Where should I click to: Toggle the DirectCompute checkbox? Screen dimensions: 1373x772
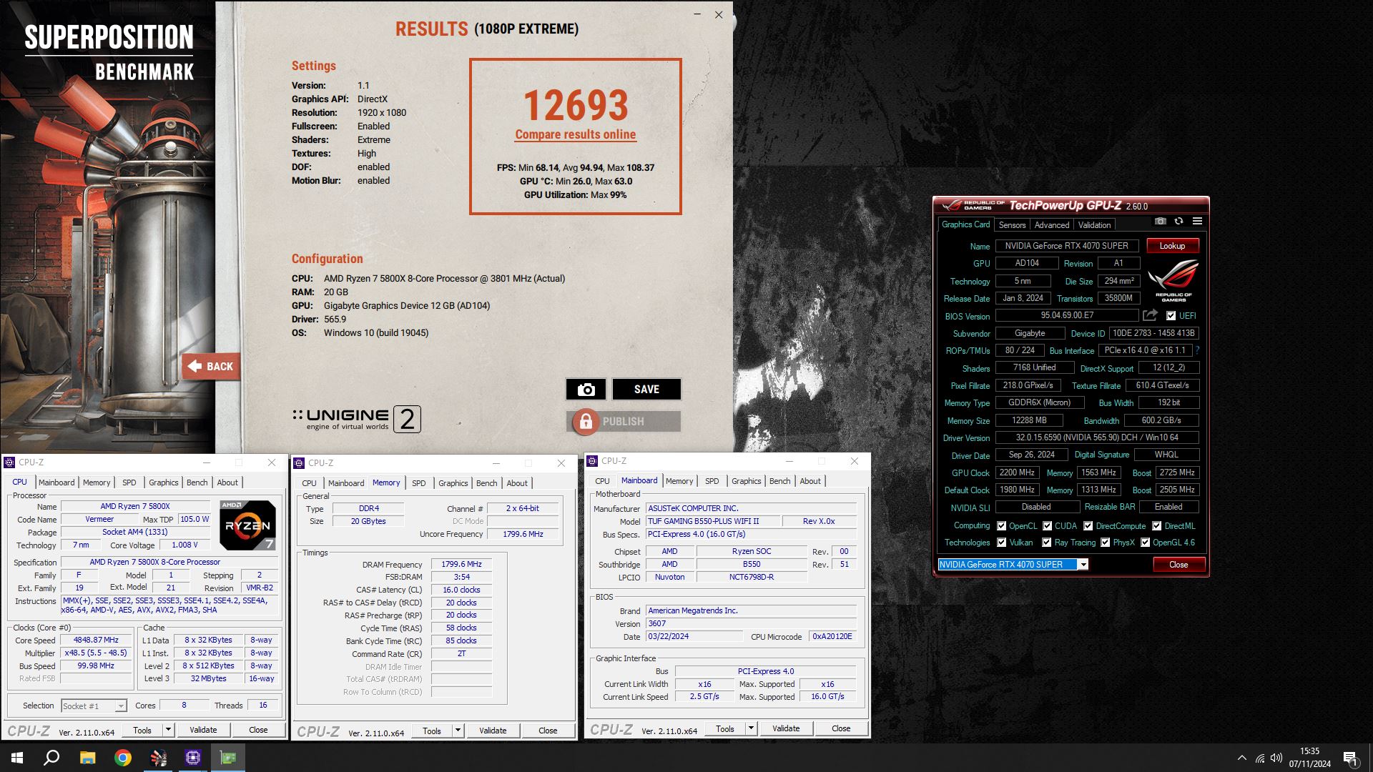click(x=1088, y=525)
